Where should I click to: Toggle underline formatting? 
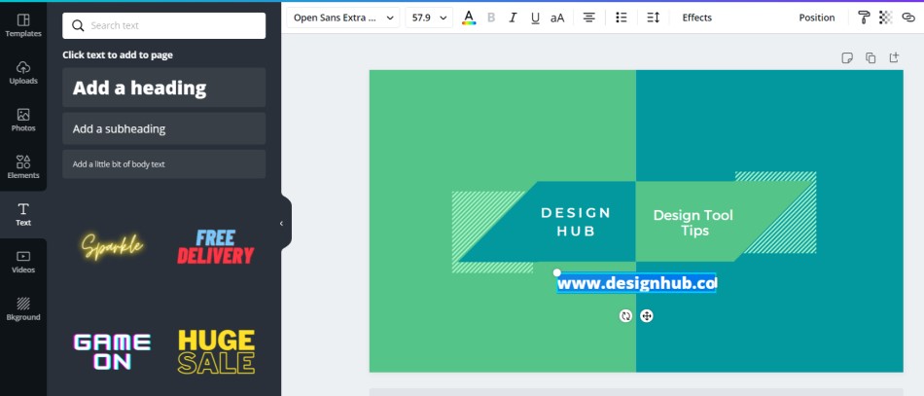point(535,18)
